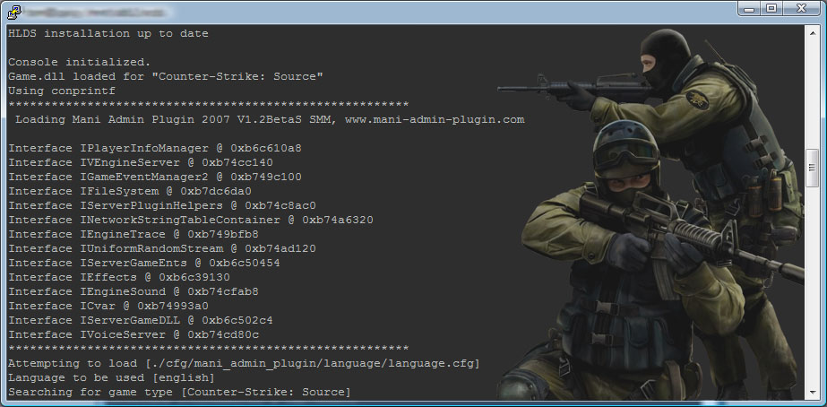Click the 'Interface IServerGameEnts' line
The image size is (827, 407).
[144, 263]
